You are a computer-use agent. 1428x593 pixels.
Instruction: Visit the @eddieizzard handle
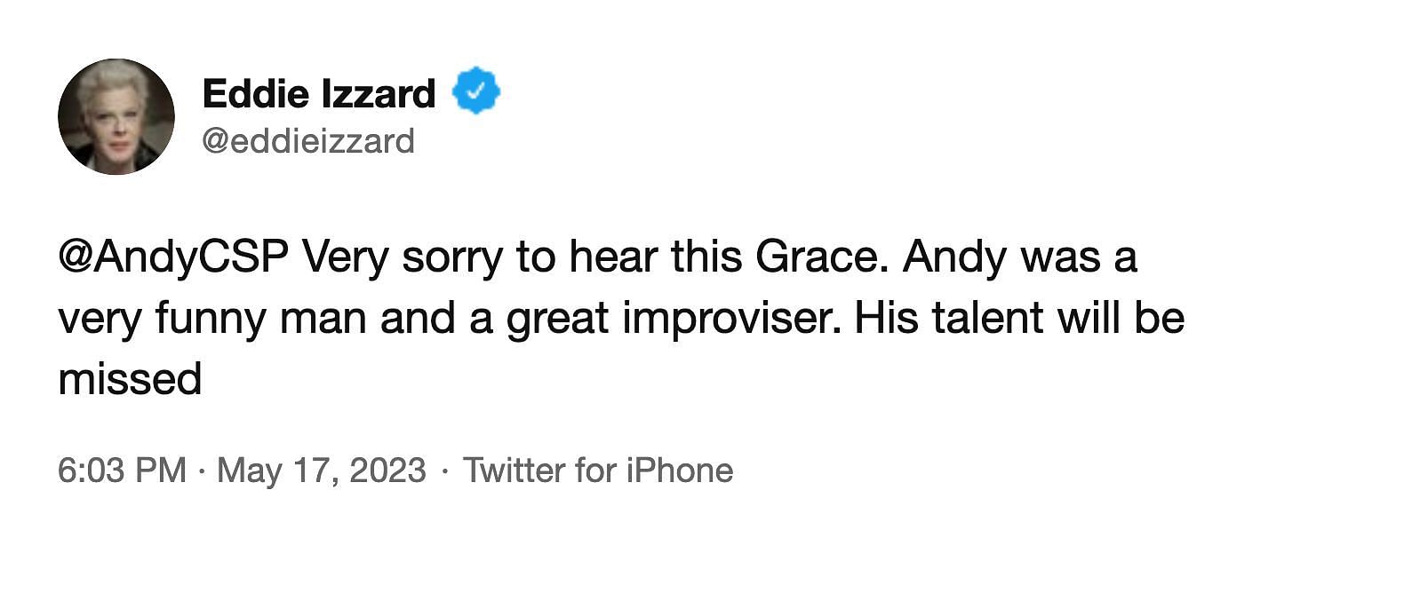tap(308, 141)
